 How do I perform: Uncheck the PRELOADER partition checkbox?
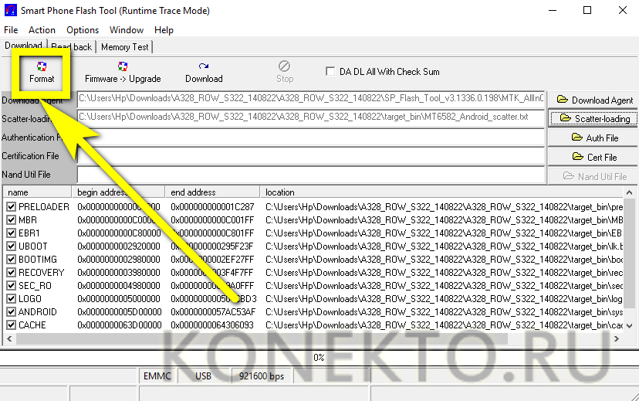11,207
